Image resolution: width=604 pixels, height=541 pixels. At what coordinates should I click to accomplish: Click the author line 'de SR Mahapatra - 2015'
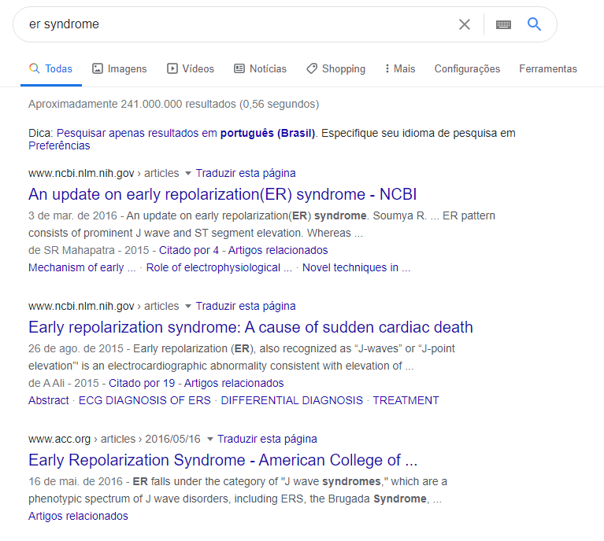pyautogui.click(x=89, y=251)
